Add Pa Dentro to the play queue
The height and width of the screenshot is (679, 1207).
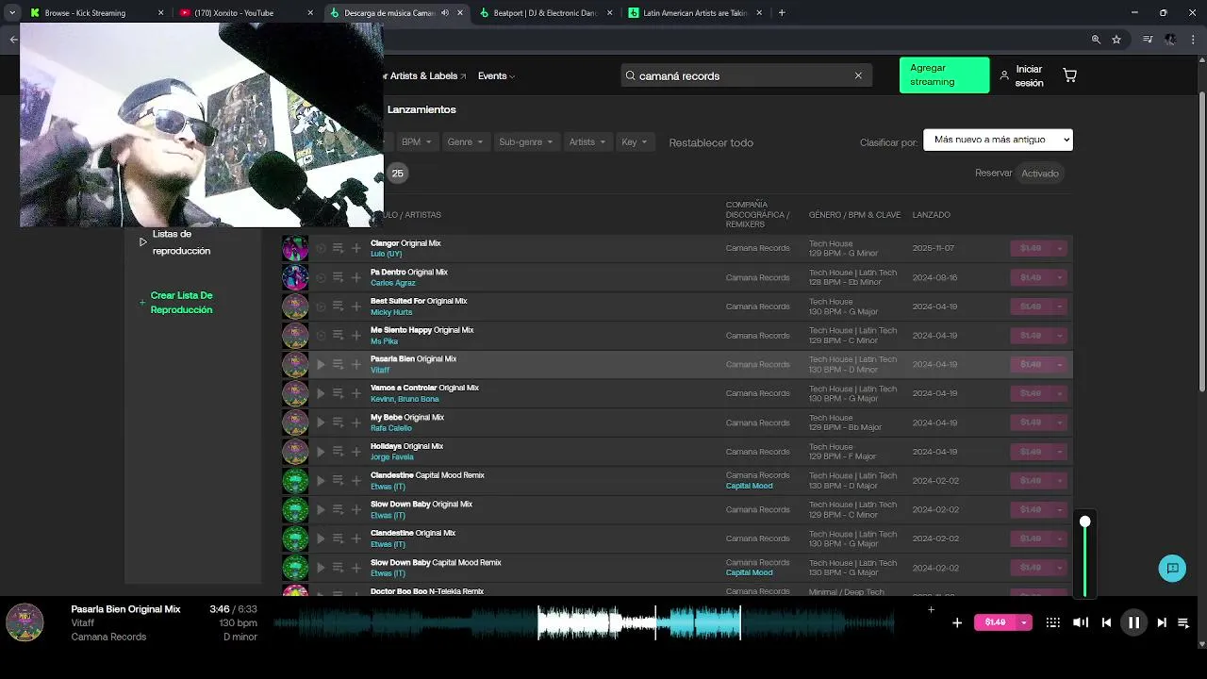[x=338, y=277]
